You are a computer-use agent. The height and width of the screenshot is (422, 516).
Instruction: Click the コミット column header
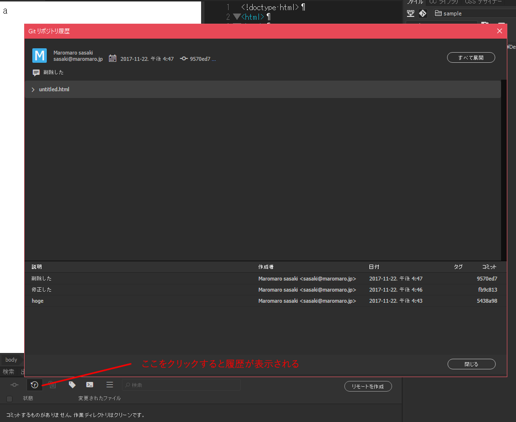click(x=489, y=267)
